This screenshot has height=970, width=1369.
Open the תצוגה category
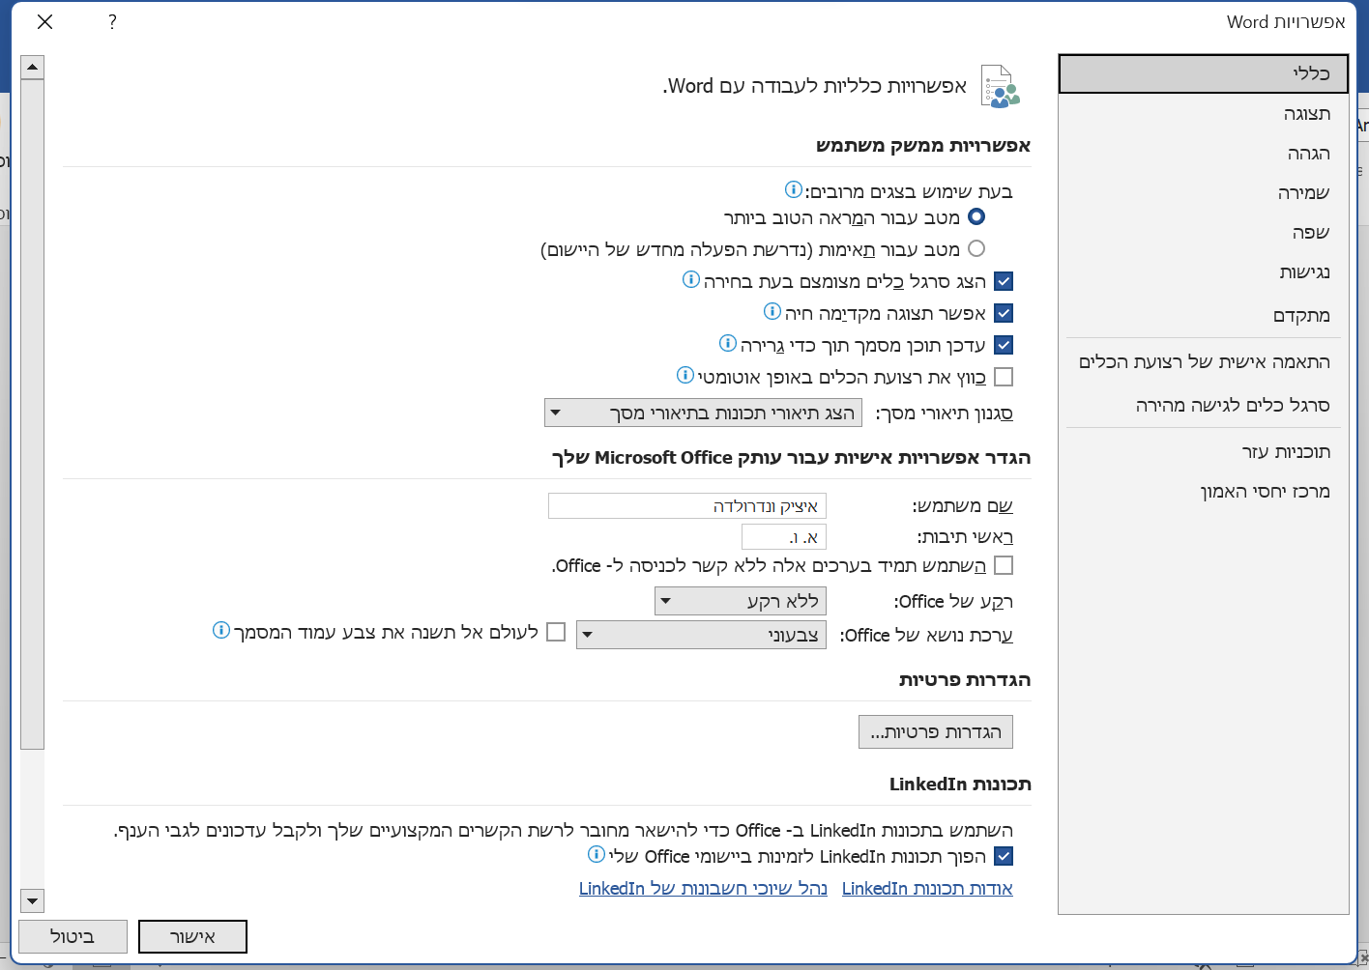coord(1204,113)
